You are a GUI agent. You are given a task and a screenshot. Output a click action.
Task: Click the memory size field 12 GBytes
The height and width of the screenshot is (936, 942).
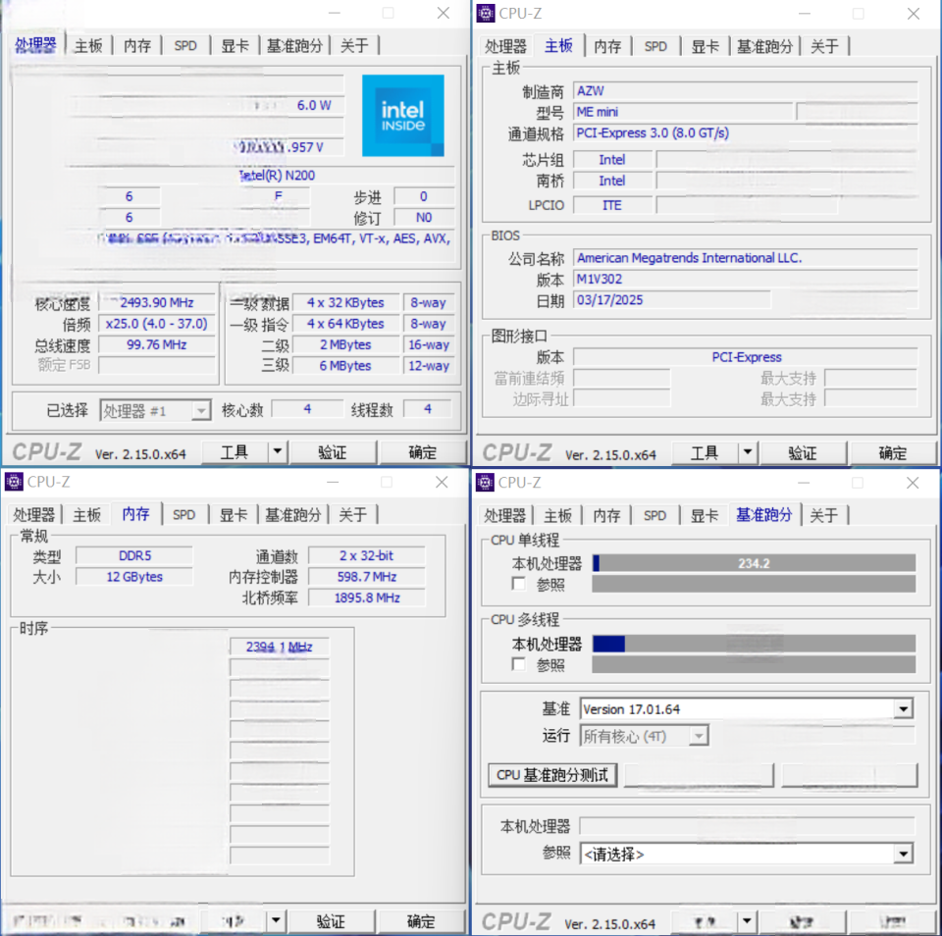(134, 577)
